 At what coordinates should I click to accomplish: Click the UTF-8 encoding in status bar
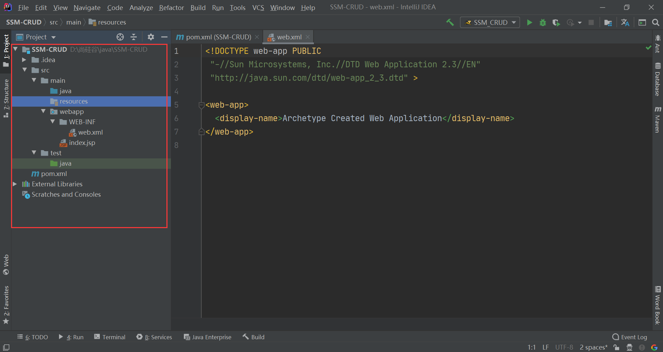(x=564, y=347)
